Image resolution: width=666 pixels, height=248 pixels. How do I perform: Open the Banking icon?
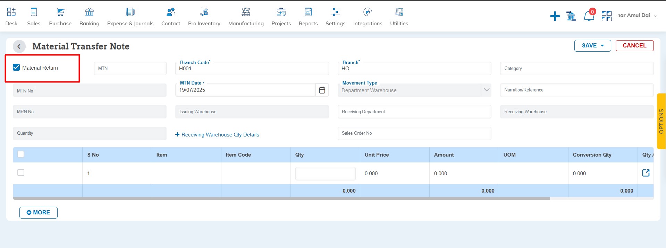point(89,12)
